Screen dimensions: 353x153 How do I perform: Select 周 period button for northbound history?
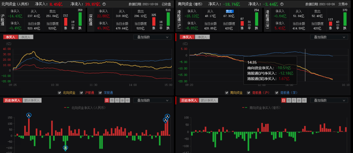pos(112,100)
